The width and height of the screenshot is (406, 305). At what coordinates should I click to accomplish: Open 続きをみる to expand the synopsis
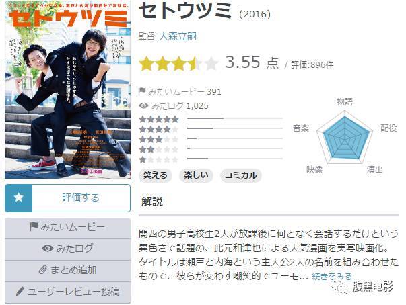tap(332, 277)
